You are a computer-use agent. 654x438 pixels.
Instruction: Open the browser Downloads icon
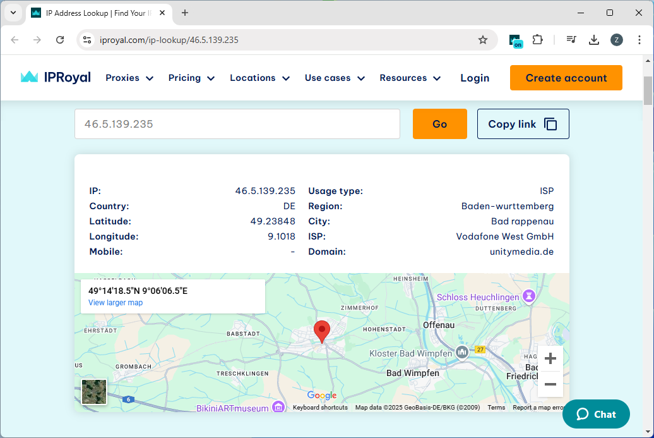pos(594,40)
